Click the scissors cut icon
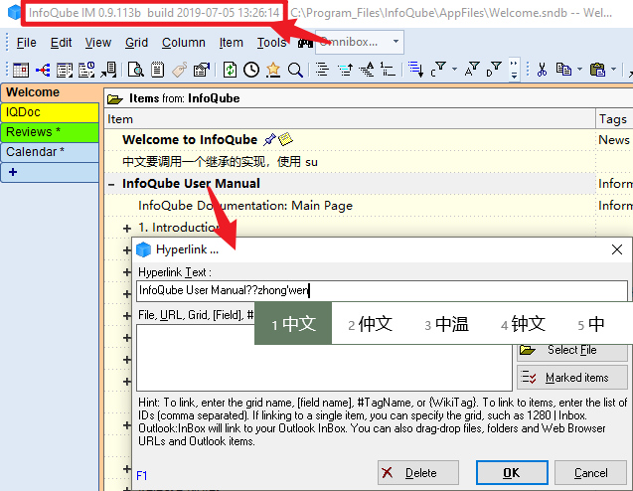The width and height of the screenshot is (633, 491). coord(542,70)
